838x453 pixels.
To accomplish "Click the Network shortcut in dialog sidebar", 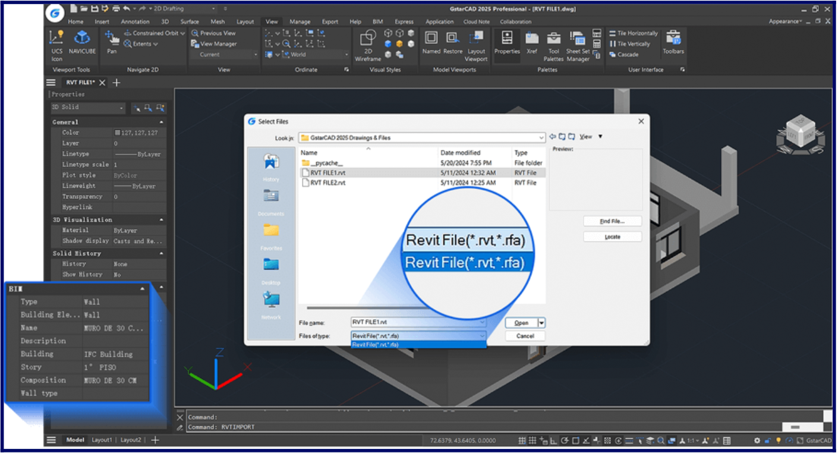I will pyautogui.click(x=271, y=304).
